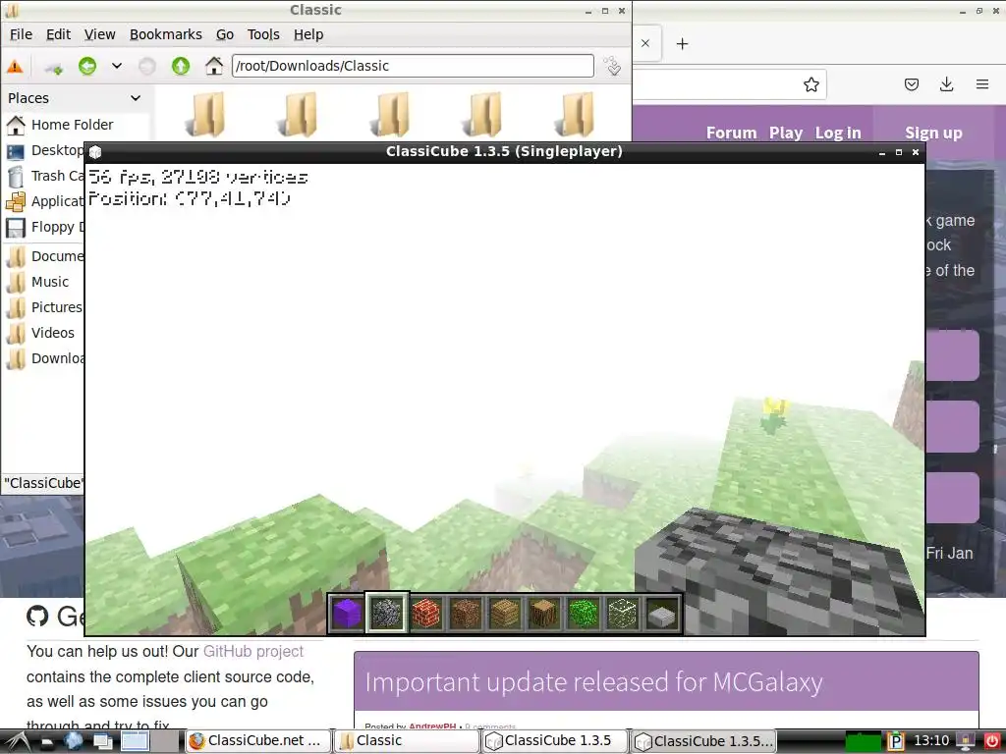Screen dimensions: 1006x754
Task: Select the red brick block in hotbar
Action: (426, 613)
